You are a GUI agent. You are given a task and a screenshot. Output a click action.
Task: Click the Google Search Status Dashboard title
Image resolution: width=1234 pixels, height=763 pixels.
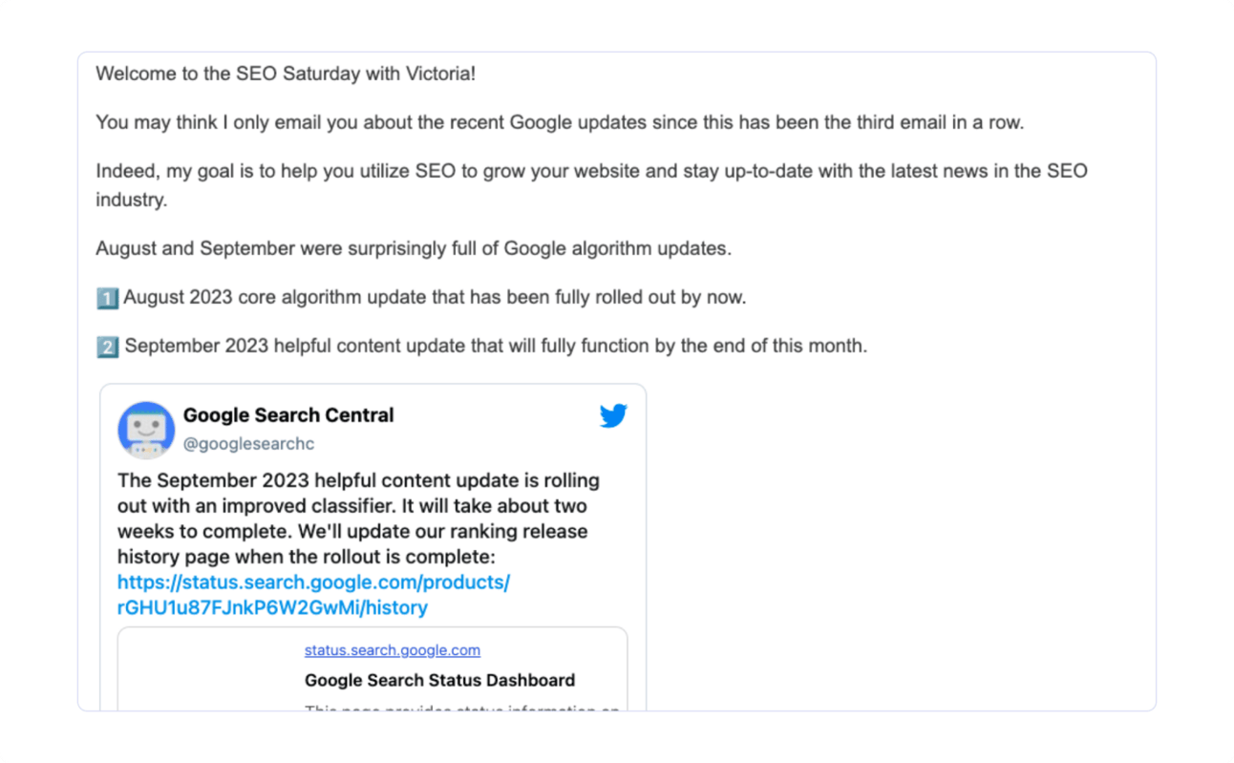coord(439,681)
